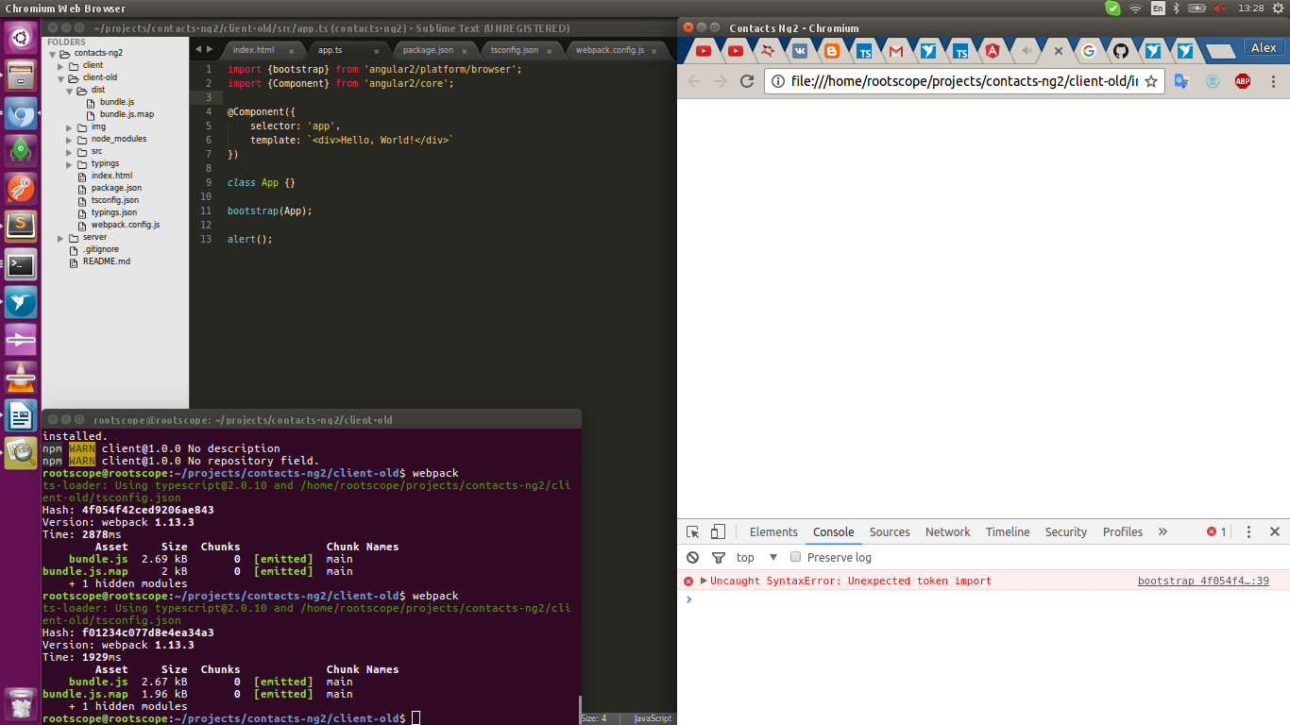Viewport: 1290px width, 725px height.
Task: Click the Chromium back arrow
Action: click(x=694, y=81)
